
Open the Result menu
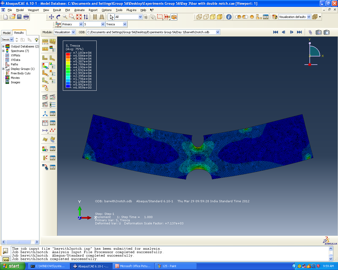click(x=57, y=10)
